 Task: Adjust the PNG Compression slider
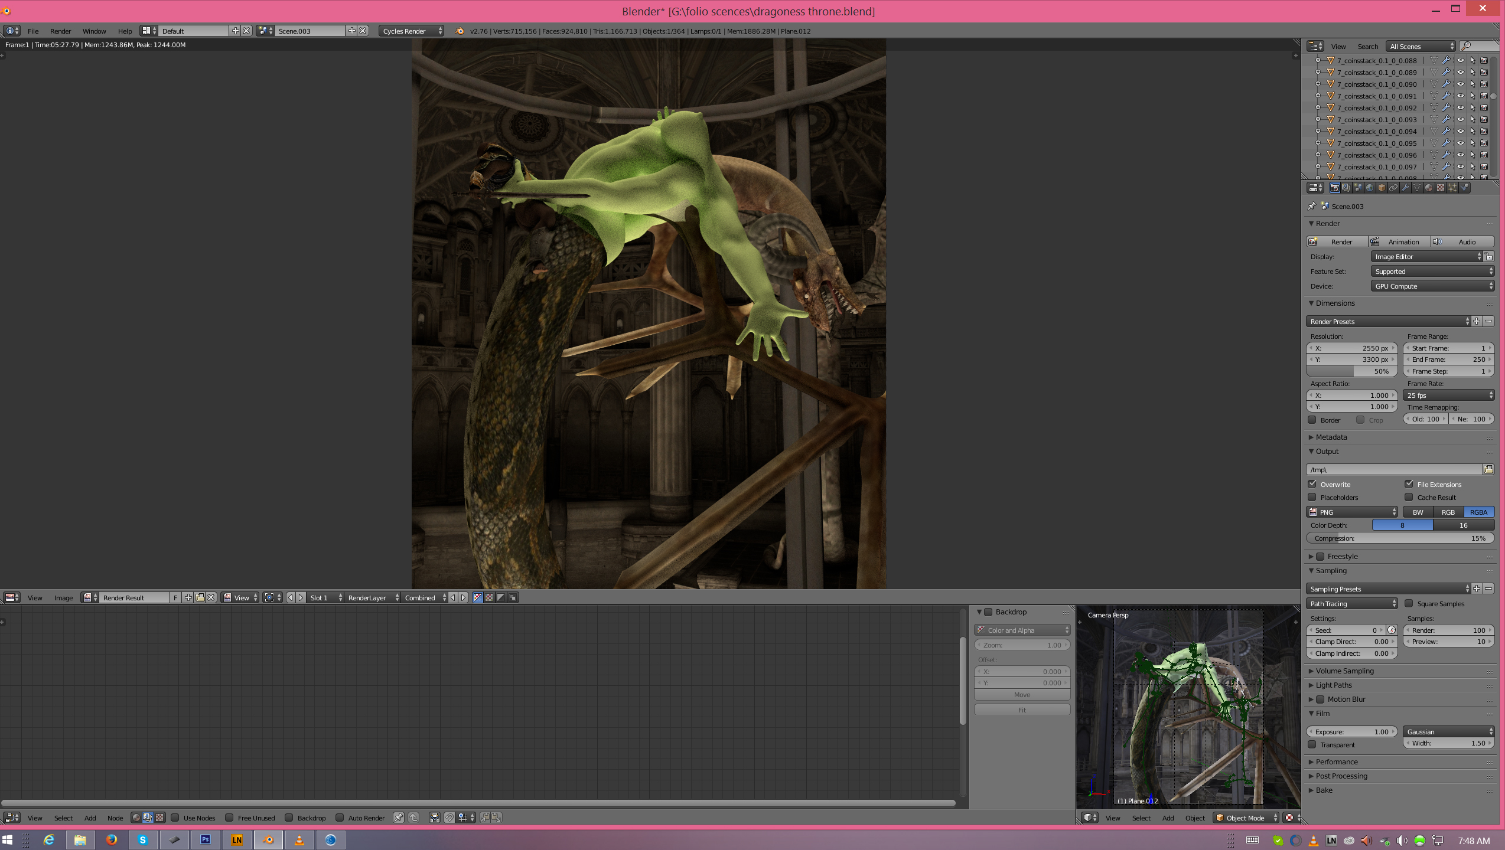pyautogui.click(x=1400, y=538)
